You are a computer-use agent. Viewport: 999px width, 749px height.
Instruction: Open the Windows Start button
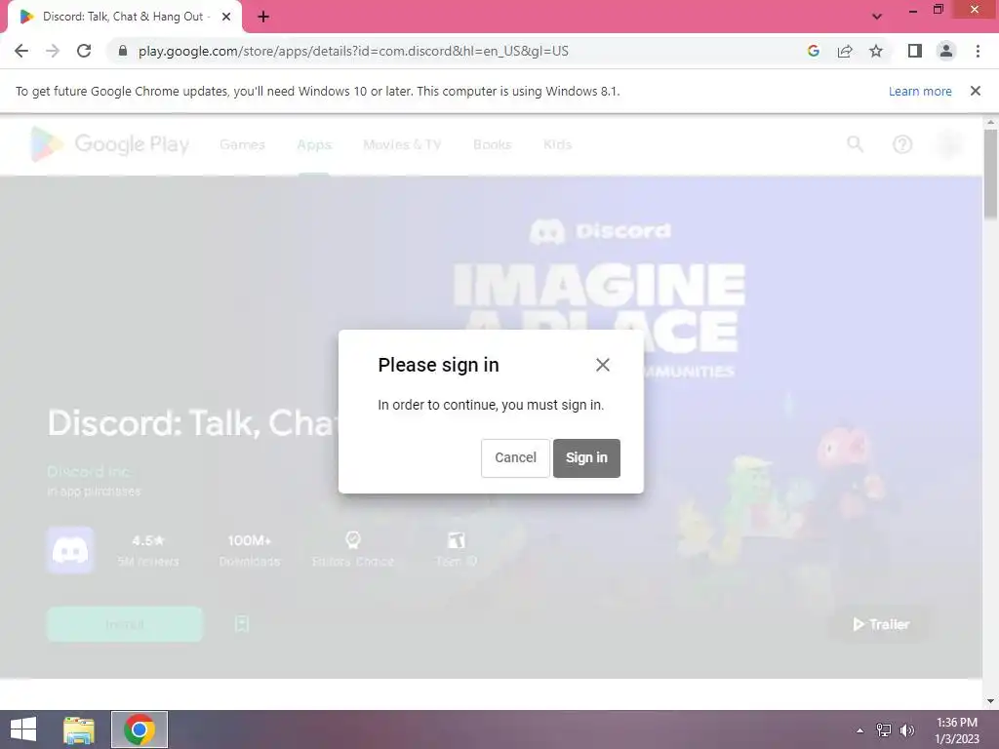point(23,729)
